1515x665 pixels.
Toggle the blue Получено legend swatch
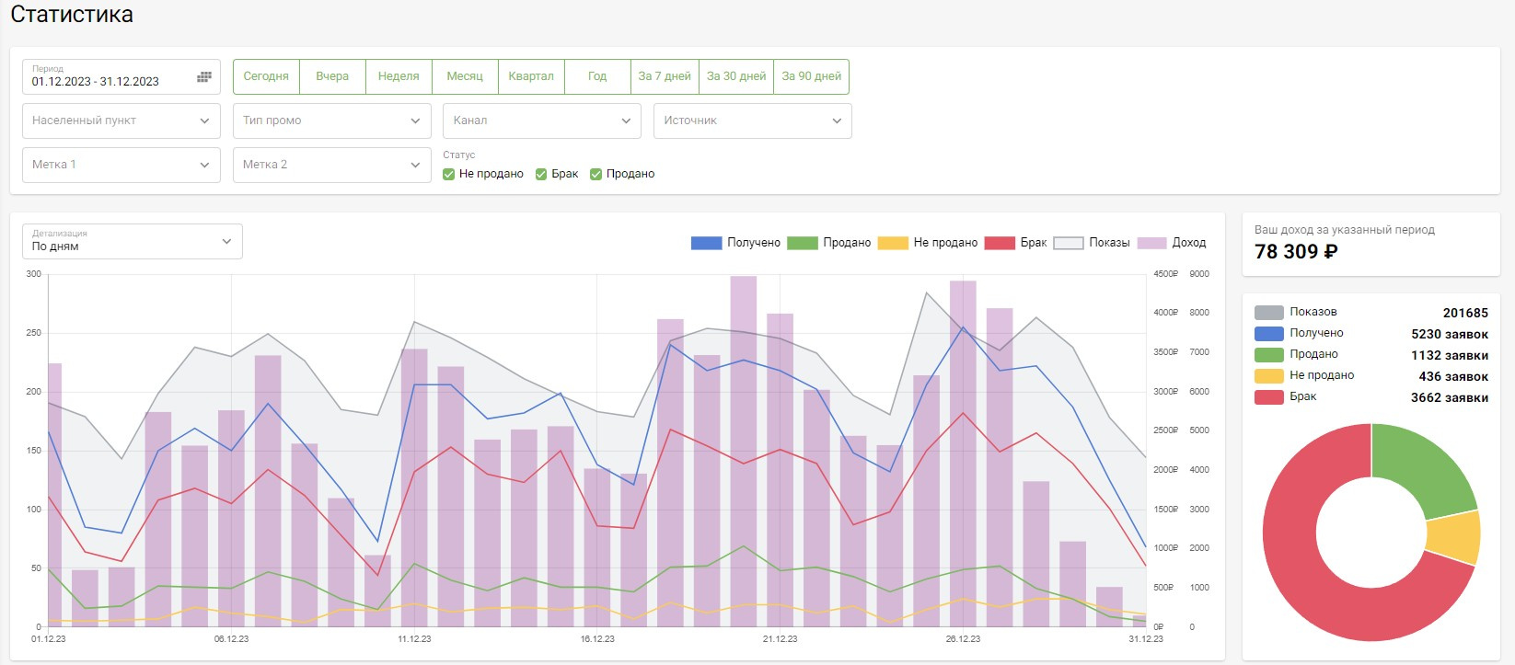point(706,243)
